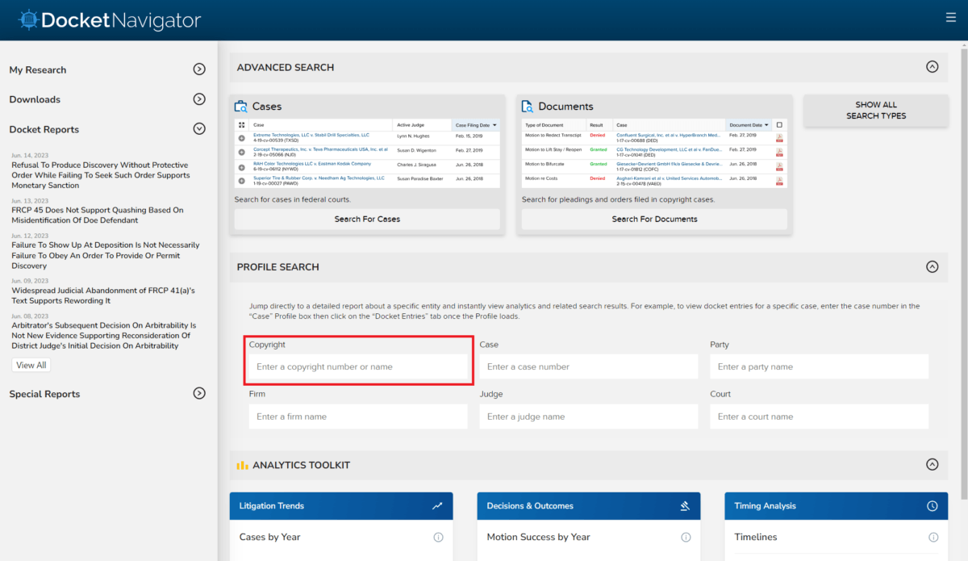Viewport: 968px width, 561px height.
Task: Click the expand-grid icon in Cases table header
Action: [240, 124]
